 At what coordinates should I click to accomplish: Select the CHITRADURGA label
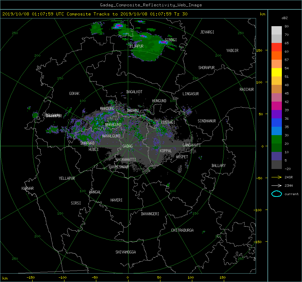pos(182,230)
